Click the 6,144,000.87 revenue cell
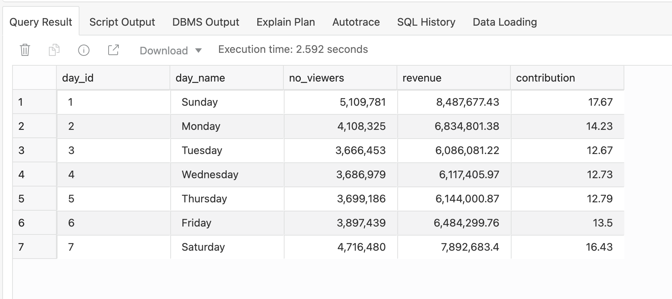The width and height of the screenshot is (672, 299). point(454,199)
